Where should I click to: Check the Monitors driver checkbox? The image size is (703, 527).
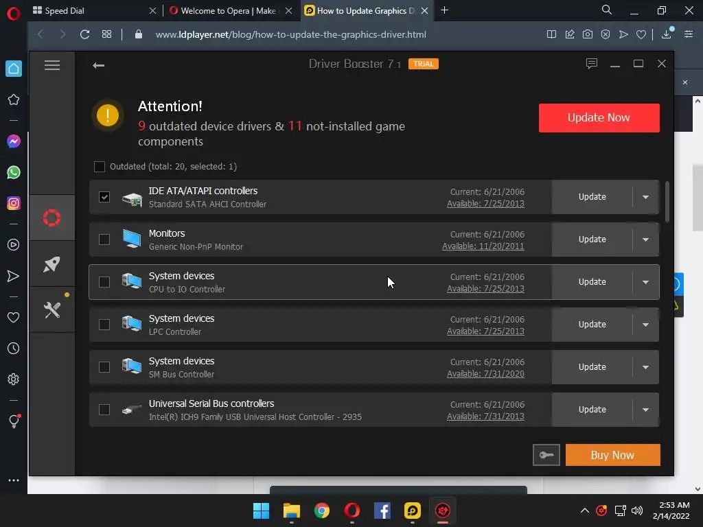click(x=104, y=239)
